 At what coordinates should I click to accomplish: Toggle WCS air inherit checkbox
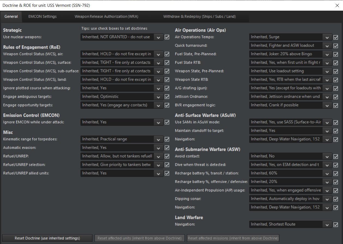pos(167,54)
